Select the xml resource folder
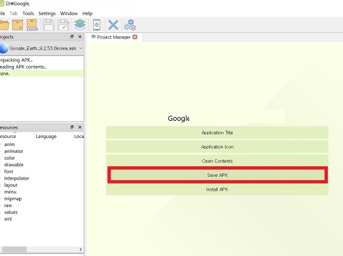Screen dimensions: 343x256 (x=8, y=219)
